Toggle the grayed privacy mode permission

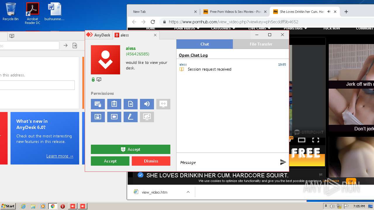tap(147, 117)
